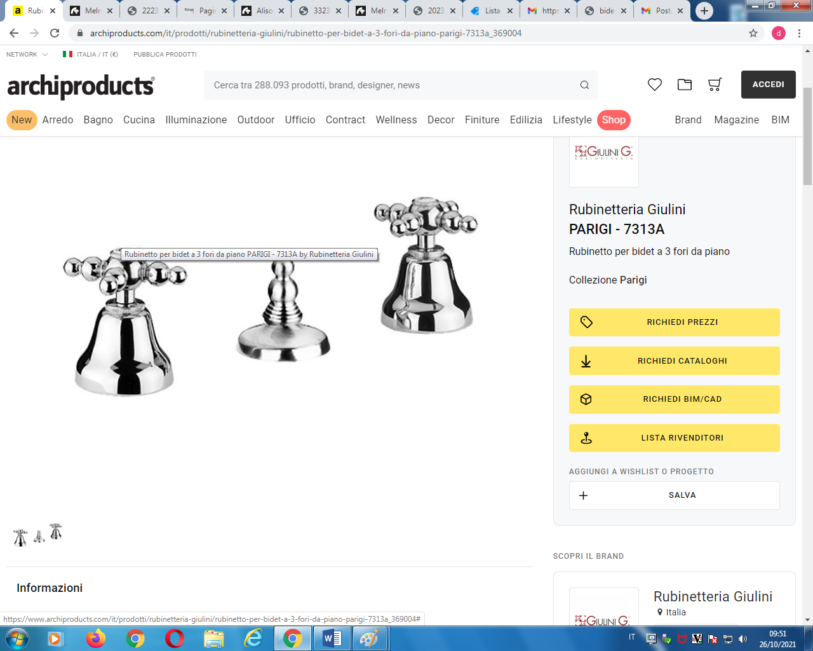Viewport: 813px width, 651px height.
Task: Click the search magnifier icon
Action: tap(584, 85)
